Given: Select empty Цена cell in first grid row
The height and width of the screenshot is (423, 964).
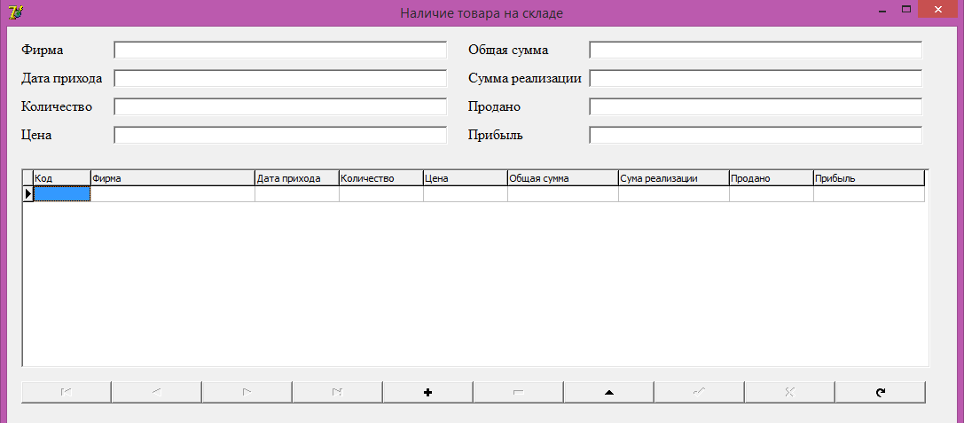Looking at the screenshot, I should tap(466, 193).
